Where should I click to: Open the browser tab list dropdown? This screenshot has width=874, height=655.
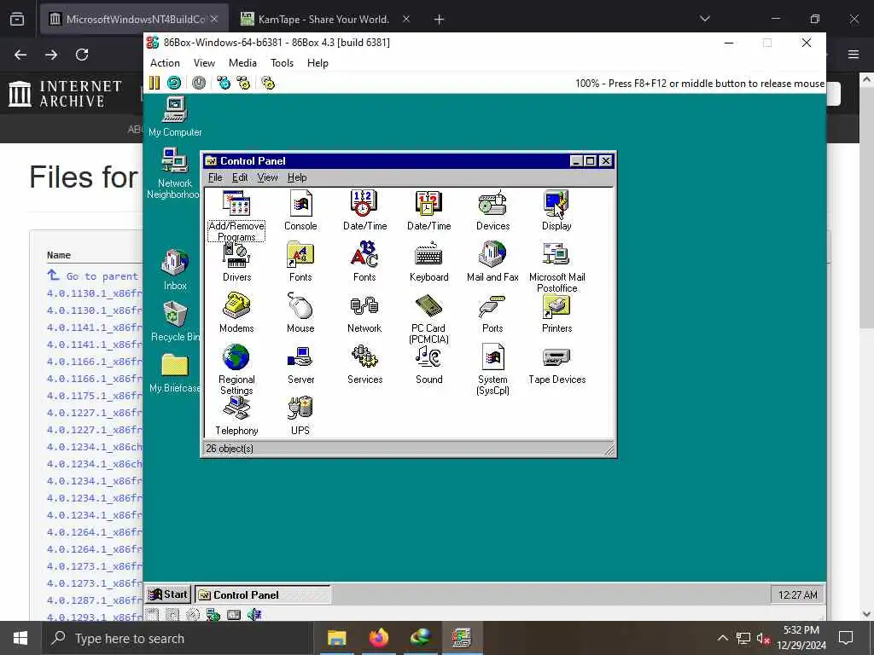point(705,19)
